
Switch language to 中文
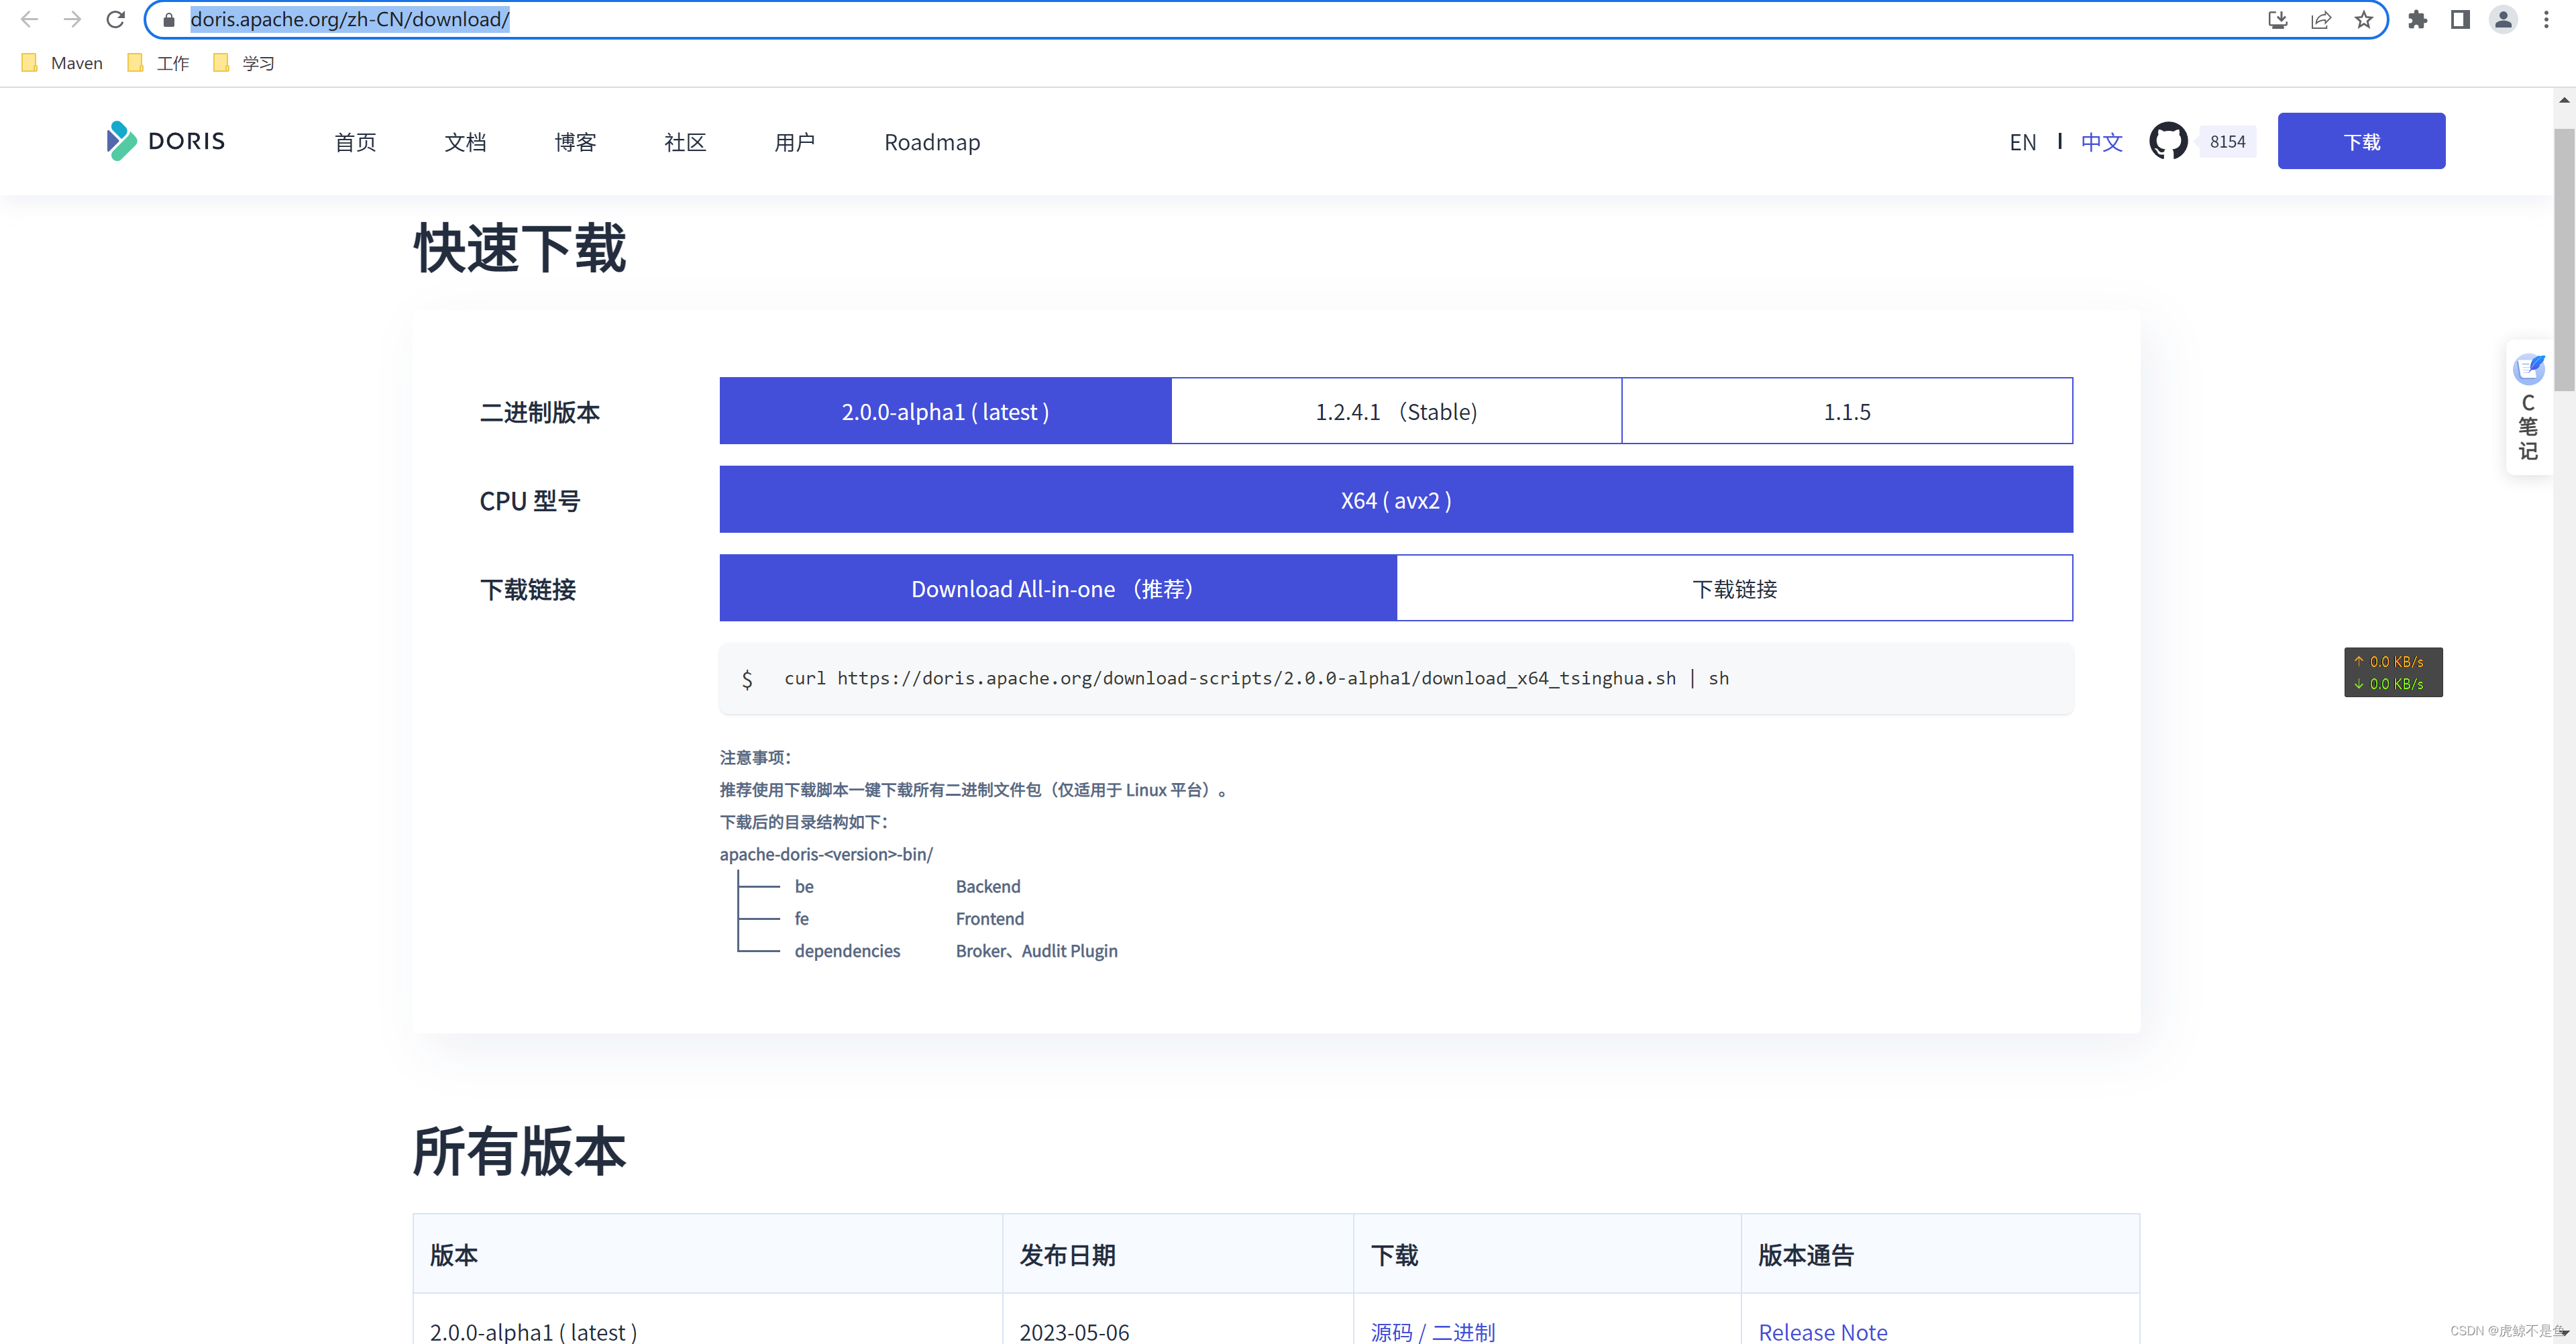(x=2101, y=142)
